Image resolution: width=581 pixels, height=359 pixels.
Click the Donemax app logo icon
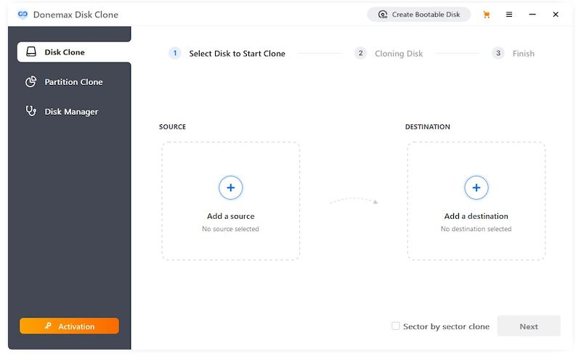23,15
